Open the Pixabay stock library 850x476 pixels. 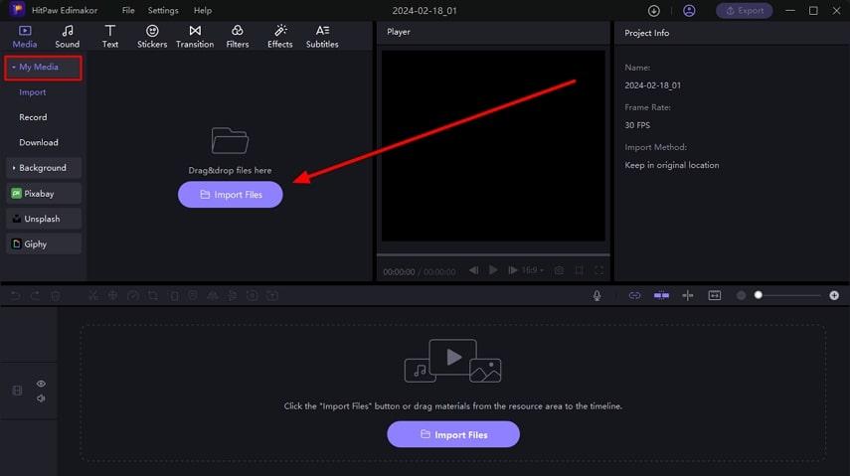[x=44, y=194]
